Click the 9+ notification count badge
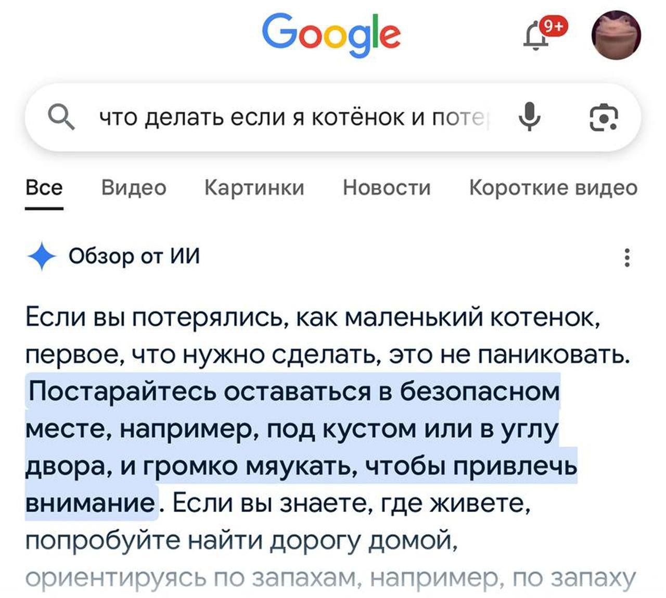 click(x=554, y=26)
